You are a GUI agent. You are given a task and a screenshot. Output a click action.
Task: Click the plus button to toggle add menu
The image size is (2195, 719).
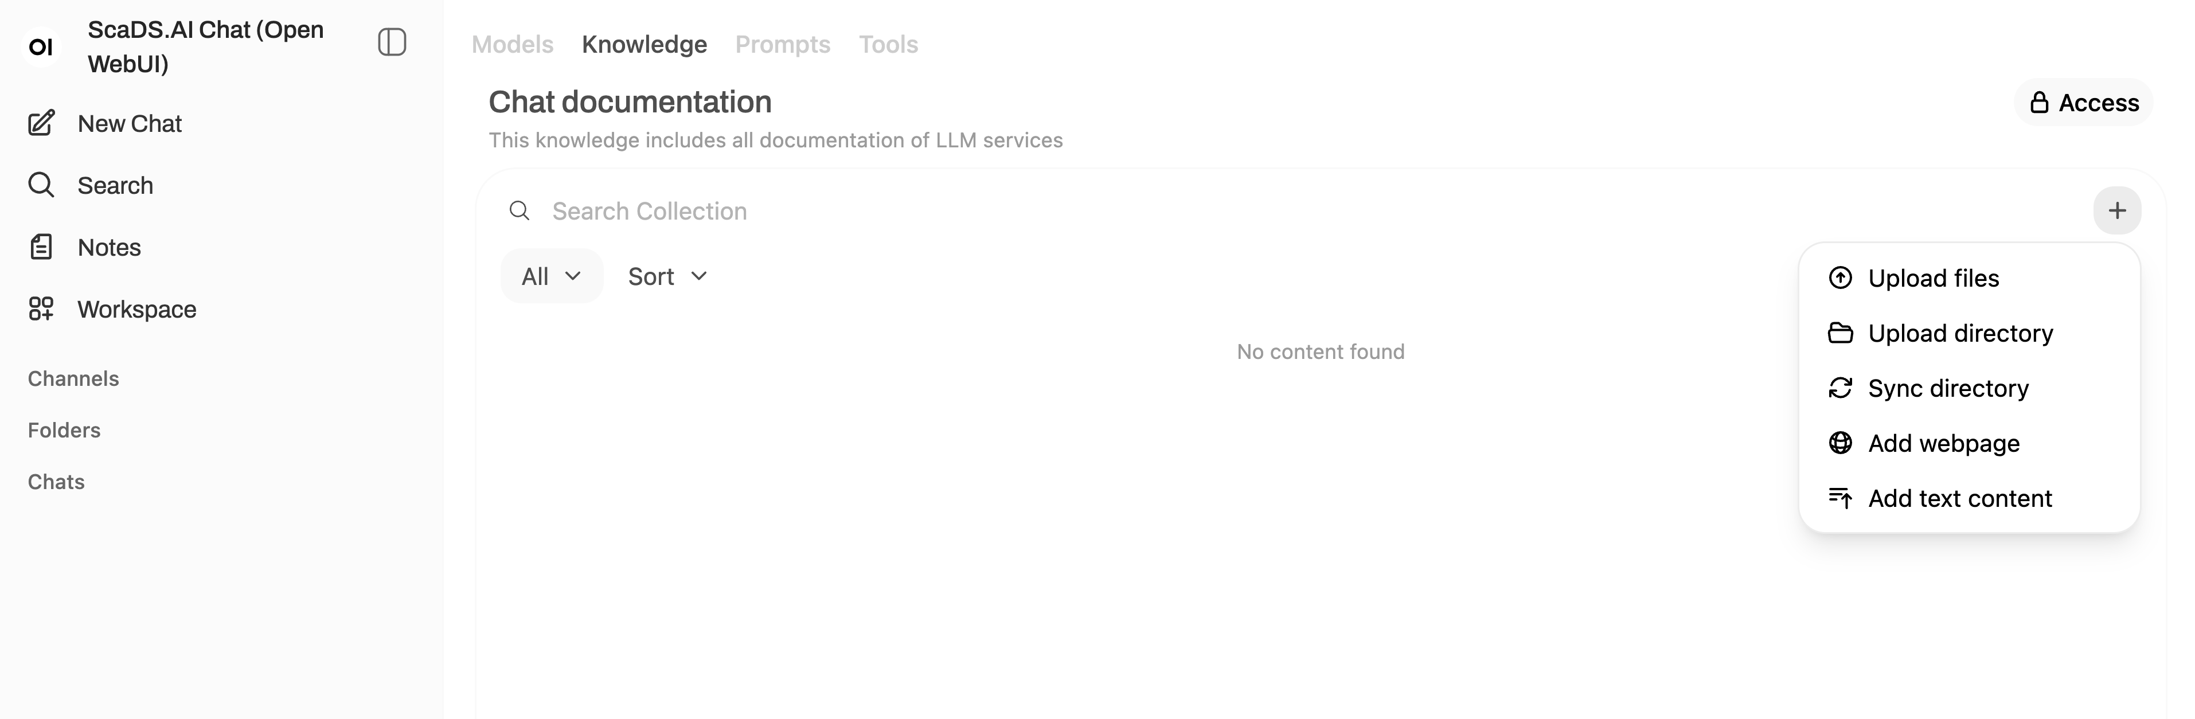tap(2118, 210)
